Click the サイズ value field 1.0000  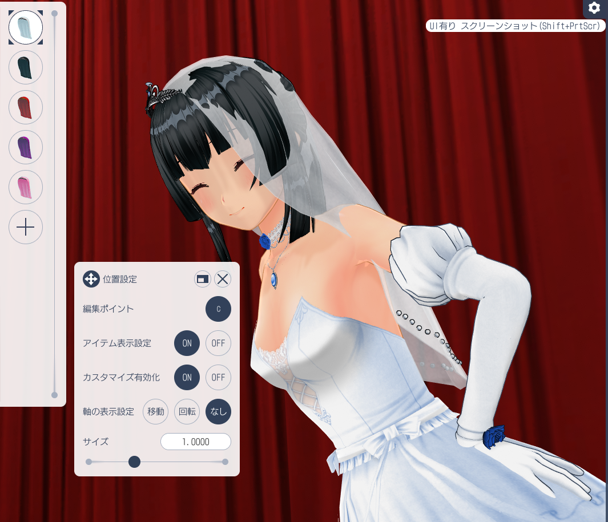click(x=196, y=442)
